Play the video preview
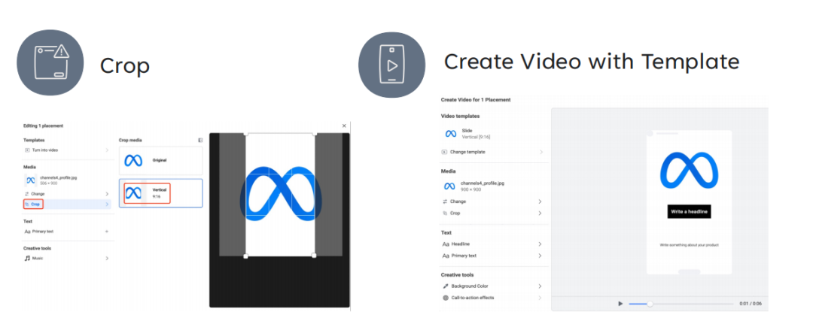This screenshot has height=333, width=813. click(620, 304)
